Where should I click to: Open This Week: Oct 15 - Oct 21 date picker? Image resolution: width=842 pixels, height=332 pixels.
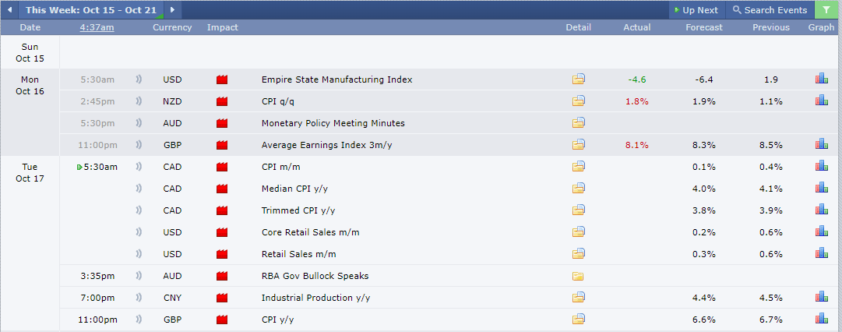coord(91,9)
